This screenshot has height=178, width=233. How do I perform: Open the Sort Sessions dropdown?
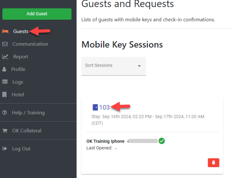point(114,66)
